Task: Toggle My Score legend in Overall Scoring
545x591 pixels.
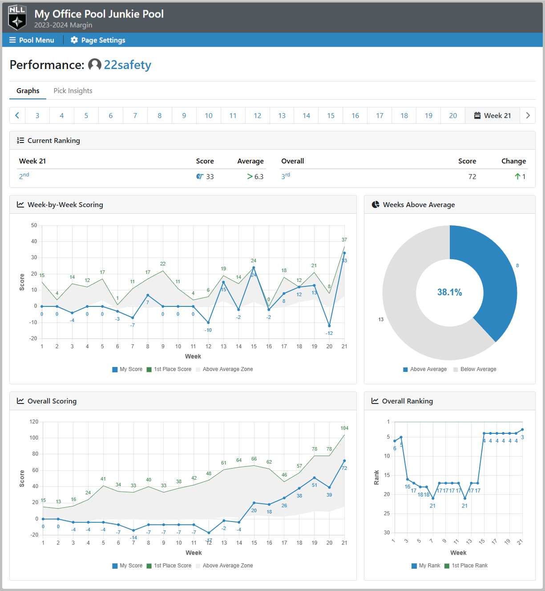Action: [x=127, y=566]
